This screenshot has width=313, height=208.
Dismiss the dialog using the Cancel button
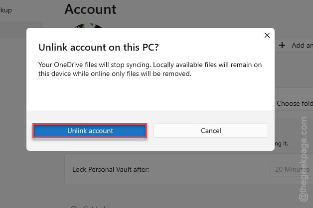[x=211, y=131]
